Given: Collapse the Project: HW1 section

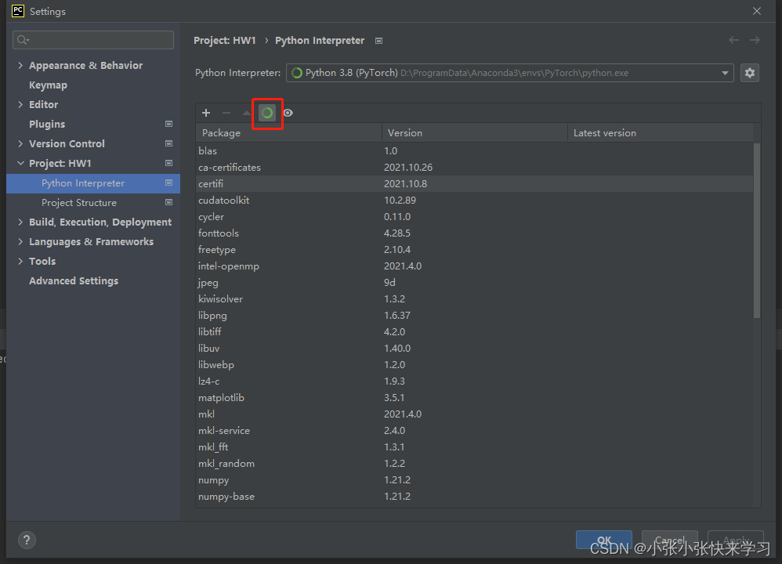Looking at the screenshot, I should 20,163.
